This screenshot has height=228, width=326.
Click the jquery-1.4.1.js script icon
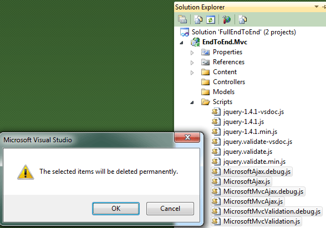click(x=216, y=122)
